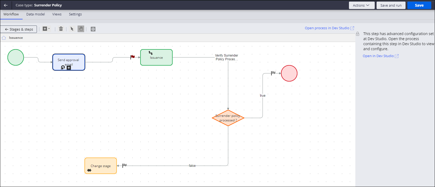The width and height of the screenshot is (435, 187).
Task: Open the add shape dropdown
Action: [x=46, y=29]
